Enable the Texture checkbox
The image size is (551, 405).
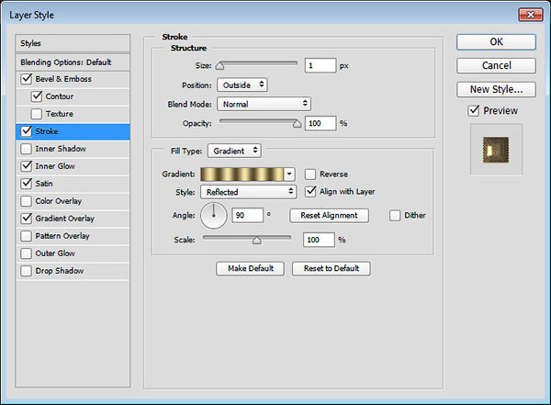click(37, 114)
